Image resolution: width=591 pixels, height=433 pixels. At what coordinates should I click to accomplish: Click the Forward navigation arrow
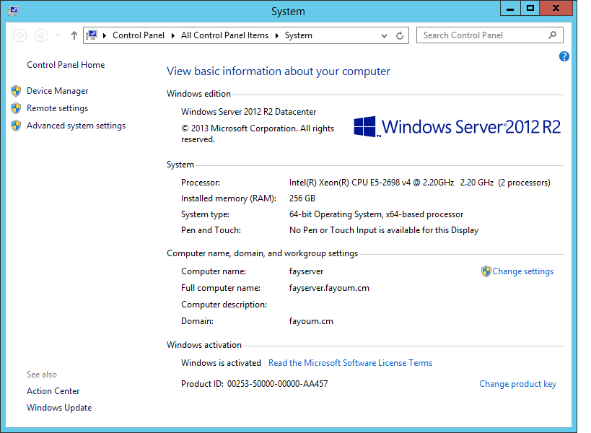[x=41, y=35]
